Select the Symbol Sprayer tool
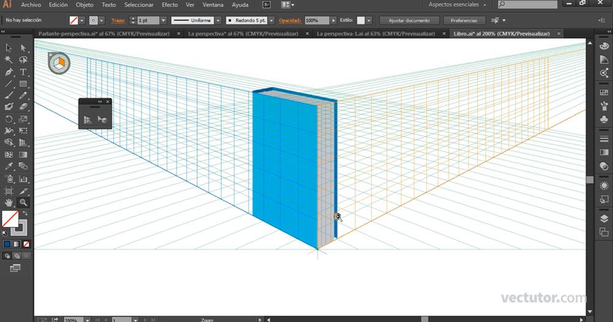 pos(9,179)
